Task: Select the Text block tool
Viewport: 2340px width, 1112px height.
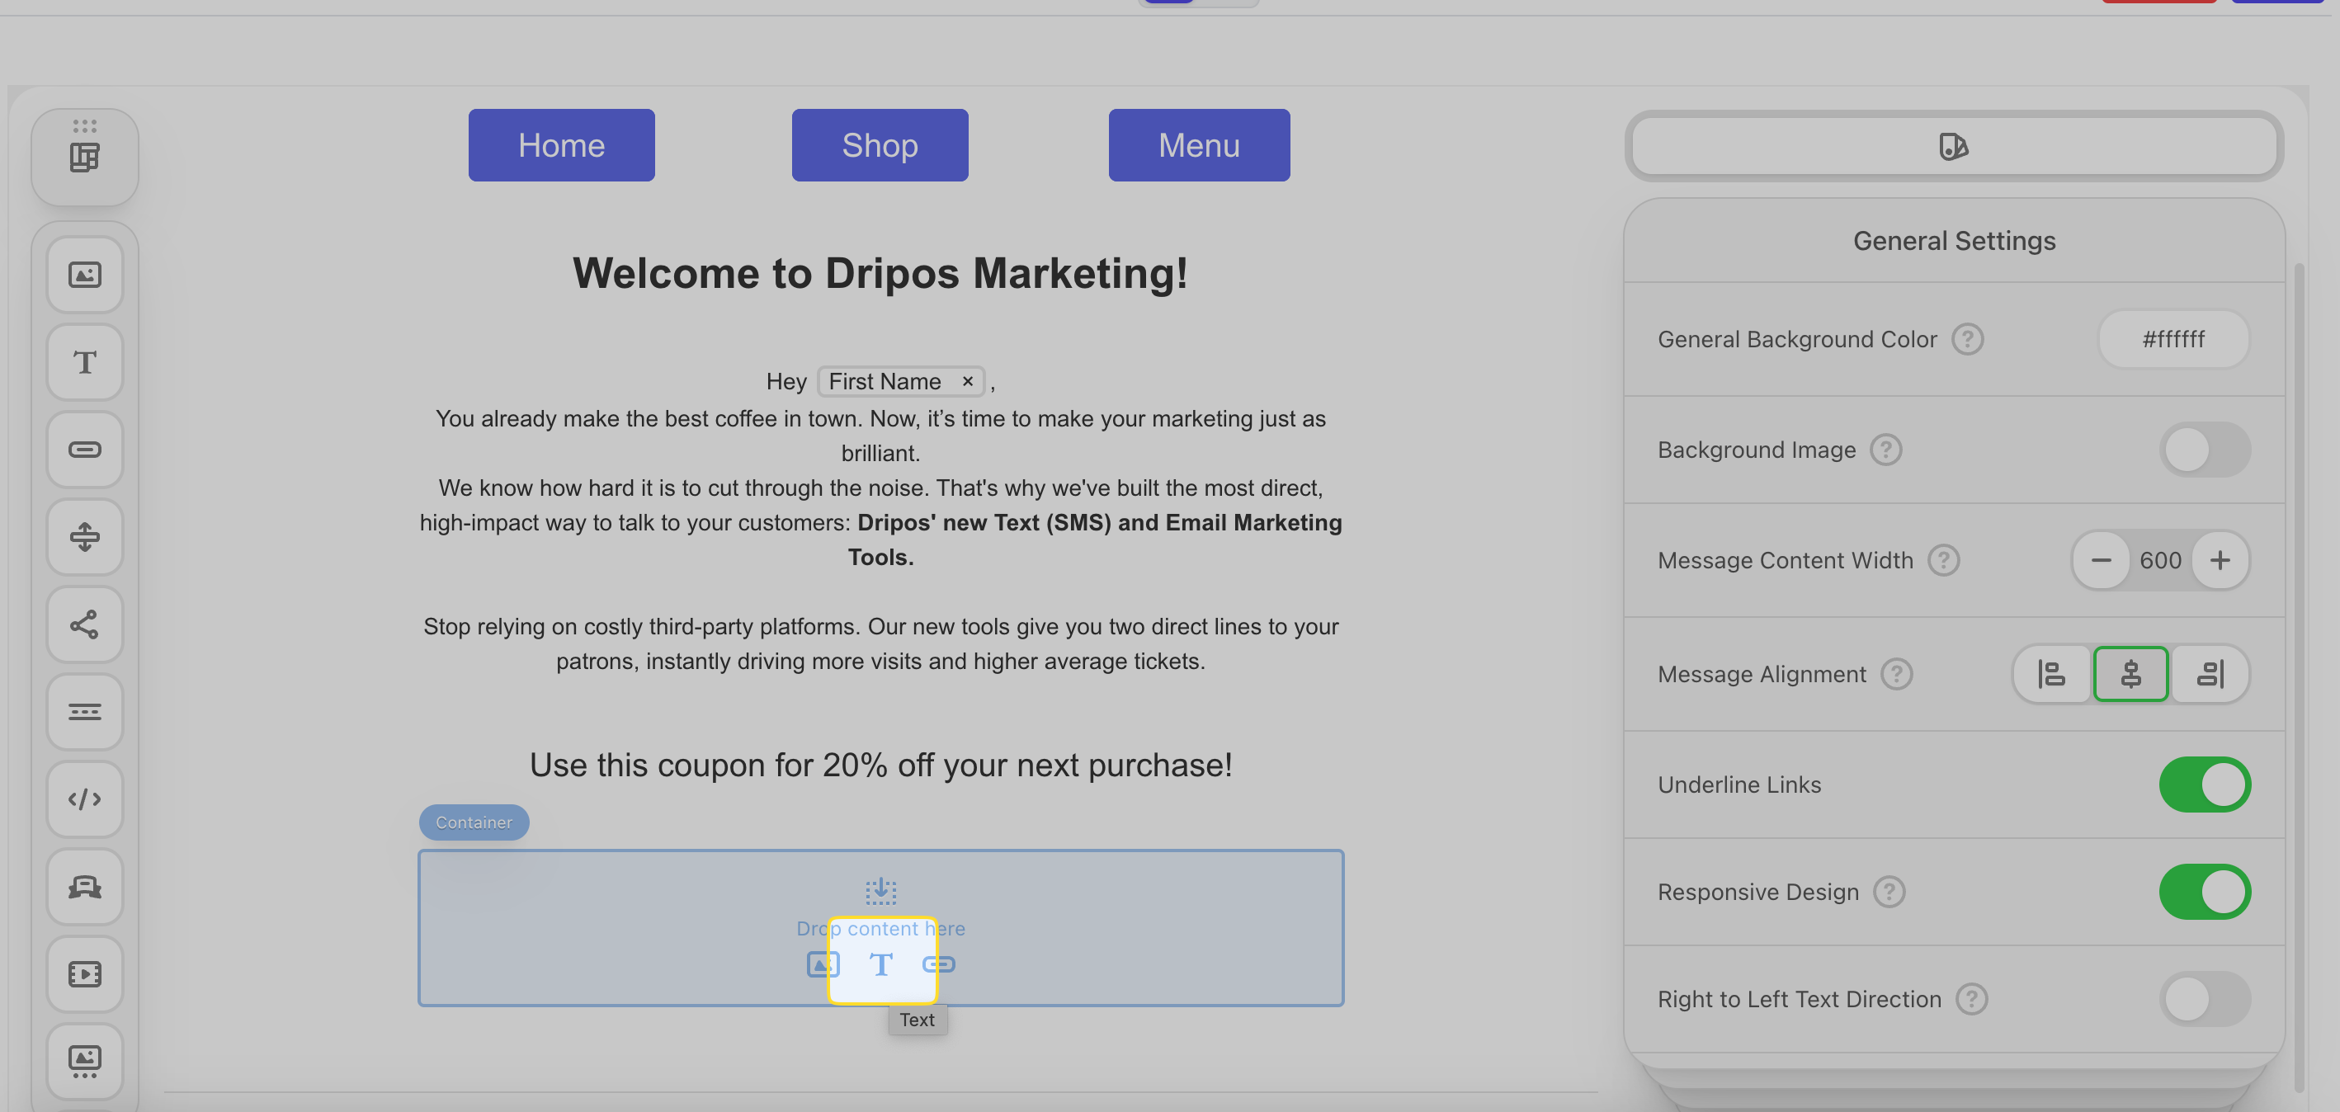Action: click(x=84, y=362)
